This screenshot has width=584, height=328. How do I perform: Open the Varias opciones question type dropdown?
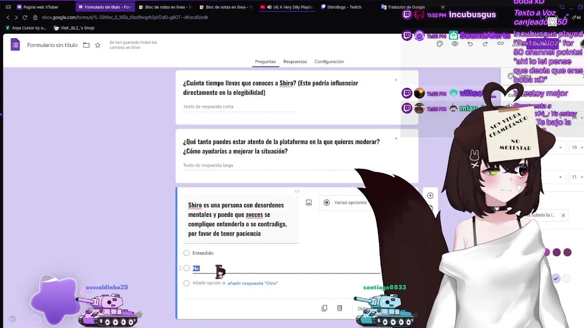point(350,202)
